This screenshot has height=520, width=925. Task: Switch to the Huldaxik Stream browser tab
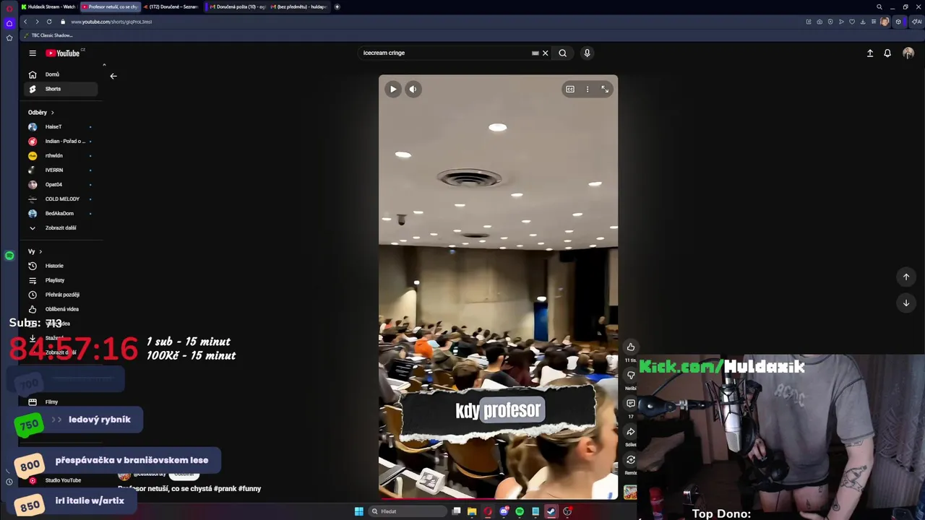[x=48, y=6]
